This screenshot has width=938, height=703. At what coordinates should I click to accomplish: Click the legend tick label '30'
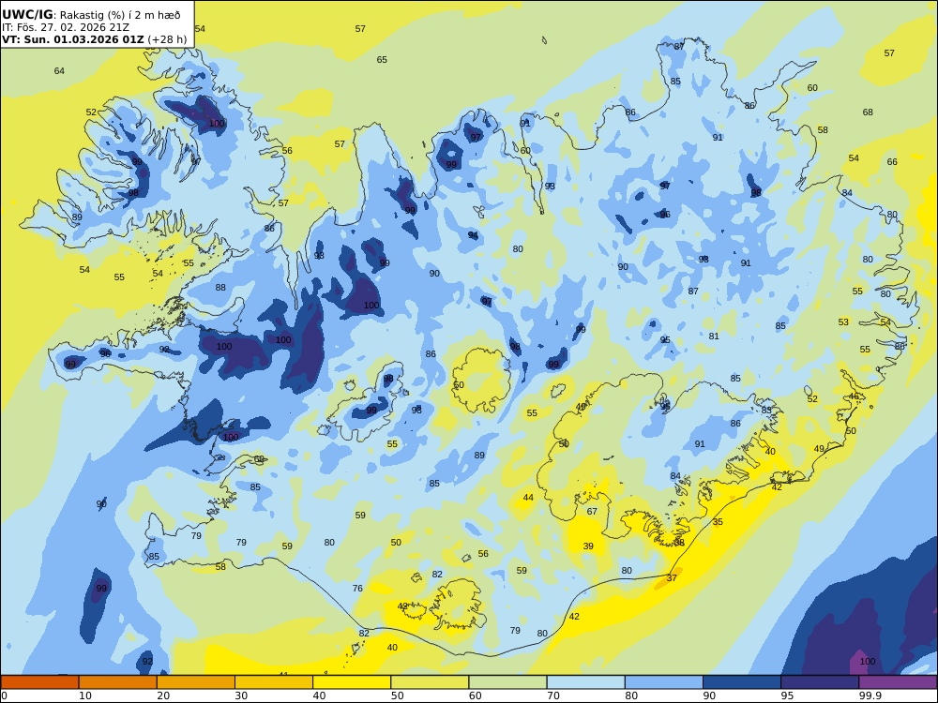pyautogui.click(x=241, y=696)
